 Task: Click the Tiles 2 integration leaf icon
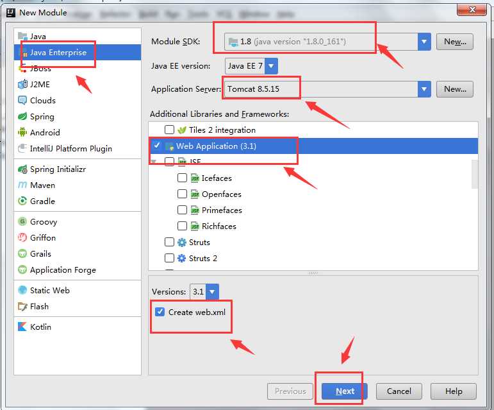click(182, 130)
